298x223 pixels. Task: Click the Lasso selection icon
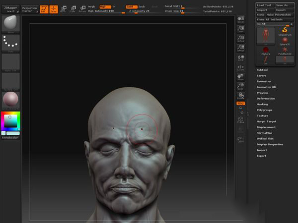(x=240, y=140)
